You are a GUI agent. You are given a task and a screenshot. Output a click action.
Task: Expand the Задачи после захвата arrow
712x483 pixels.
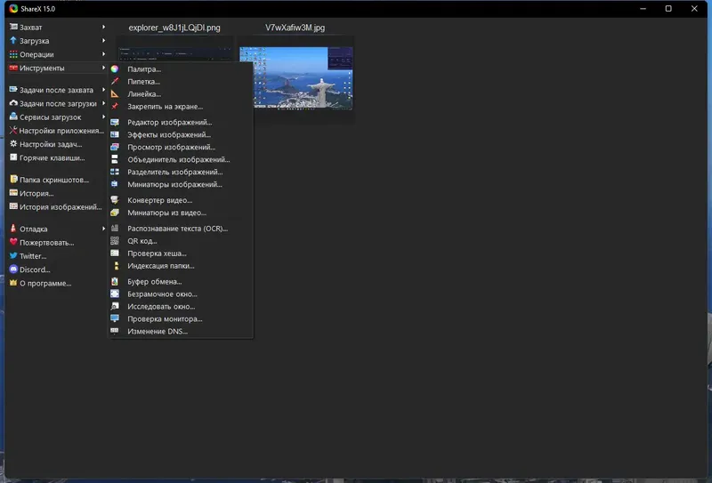point(103,90)
